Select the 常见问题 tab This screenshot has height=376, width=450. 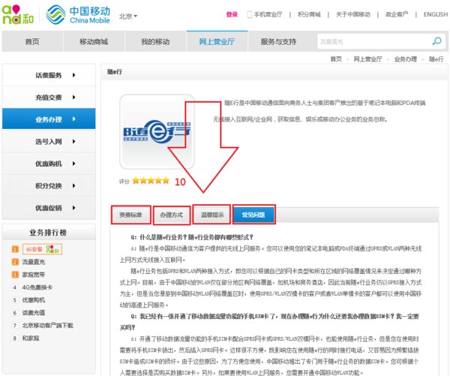[253, 215]
